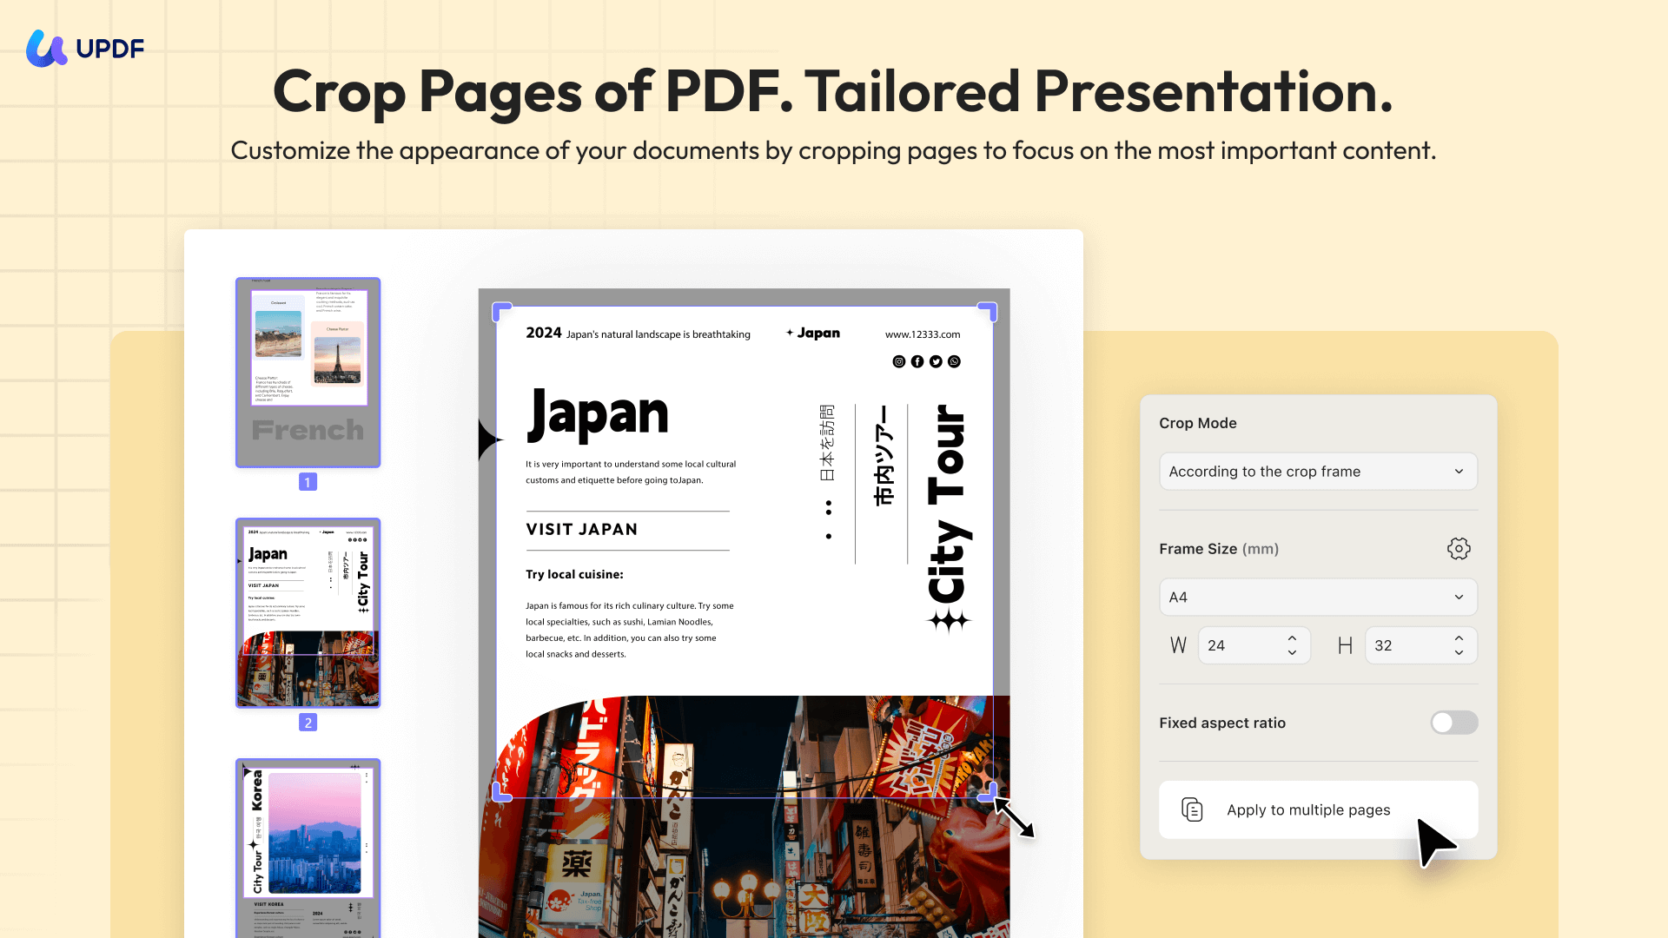This screenshot has width=1668, height=938.
Task: Click the Instagram icon on the page
Action: (x=899, y=361)
